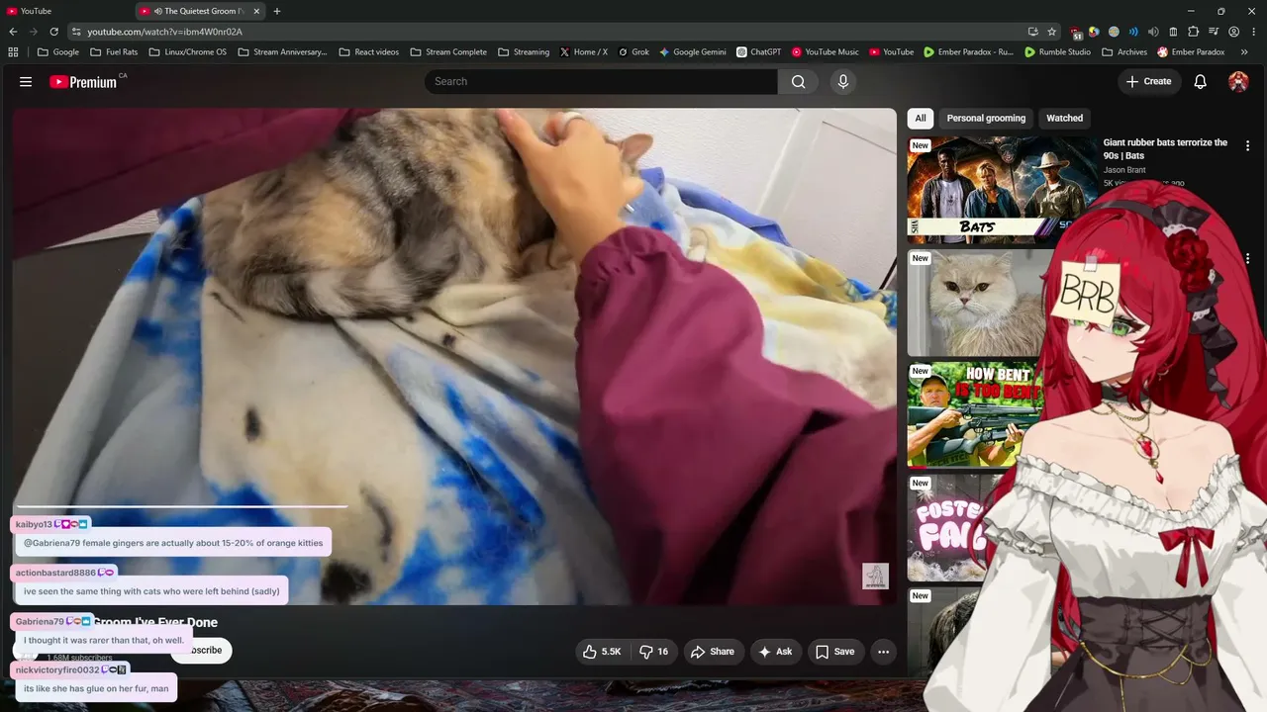Open YouTube notifications bell

point(1200,82)
